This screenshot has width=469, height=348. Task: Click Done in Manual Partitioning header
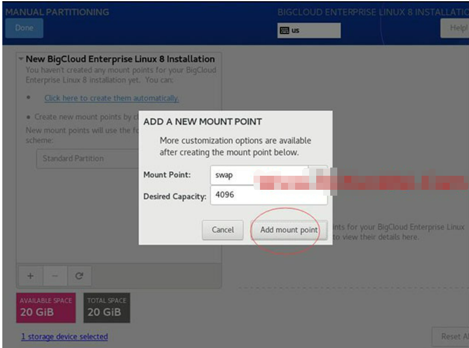point(24,28)
